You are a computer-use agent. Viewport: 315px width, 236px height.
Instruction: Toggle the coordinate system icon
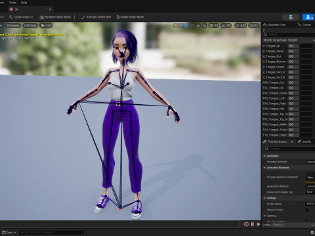pos(198,26)
